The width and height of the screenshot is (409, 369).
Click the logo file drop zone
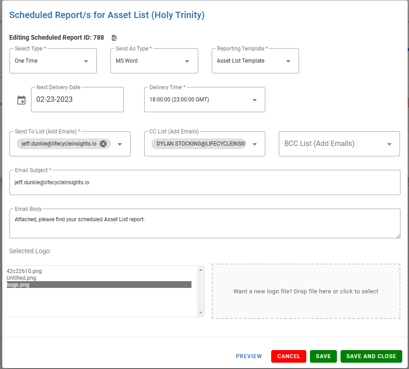[306, 291]
